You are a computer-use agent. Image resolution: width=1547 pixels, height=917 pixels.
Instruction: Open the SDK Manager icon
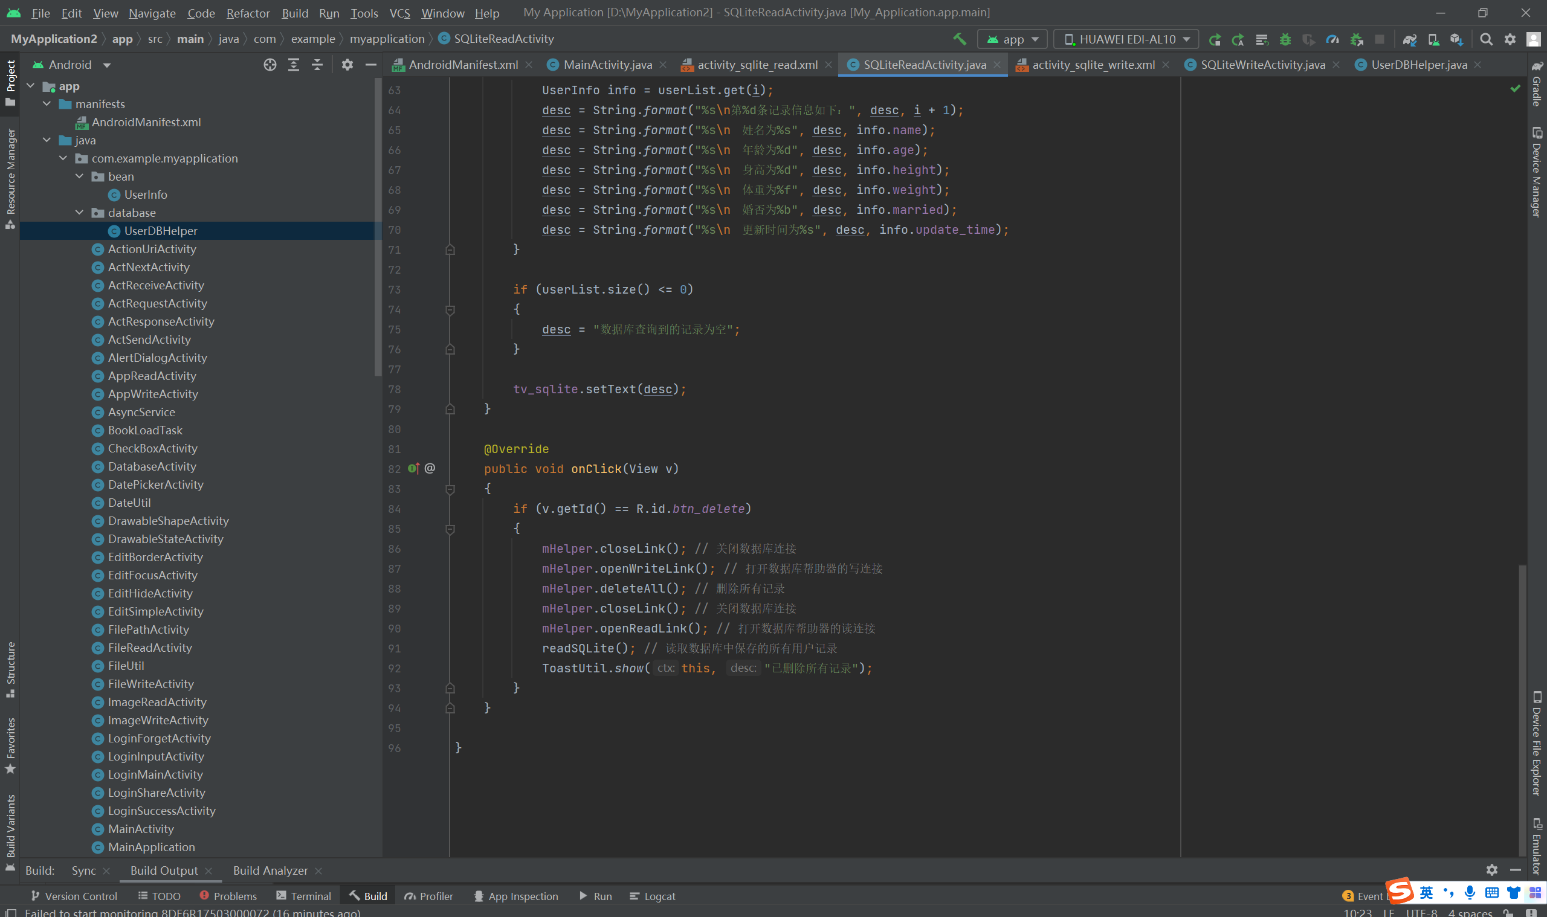pos(1456,39)
